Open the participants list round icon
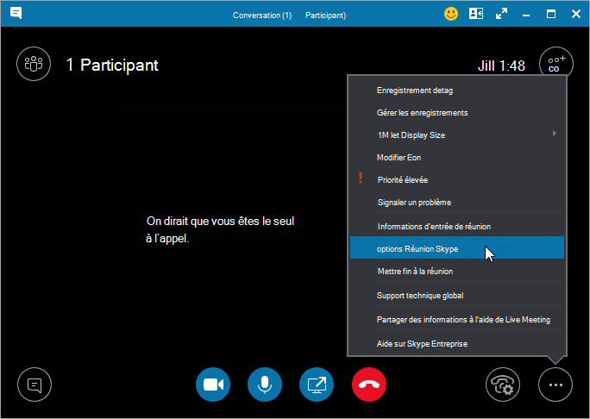Image resolution: width=590 pixels, height=419 pixels. coord(34,64)
